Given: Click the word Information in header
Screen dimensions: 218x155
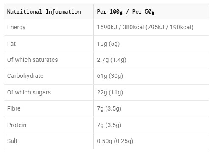Looking at the screenshot, I should 63,12.
